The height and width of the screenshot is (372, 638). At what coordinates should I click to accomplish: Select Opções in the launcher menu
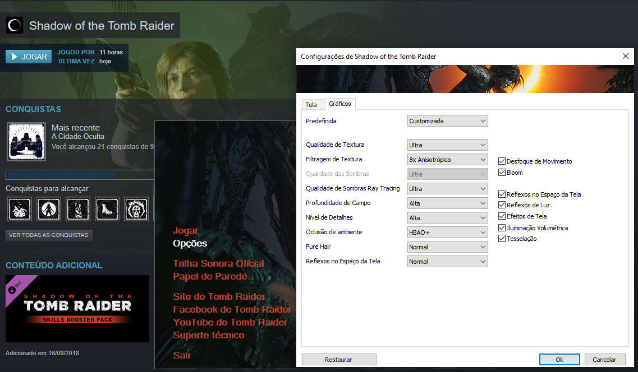coord(190,243)
